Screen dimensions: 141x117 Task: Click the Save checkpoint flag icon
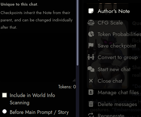pyautogui.click(x=91, y=46)
